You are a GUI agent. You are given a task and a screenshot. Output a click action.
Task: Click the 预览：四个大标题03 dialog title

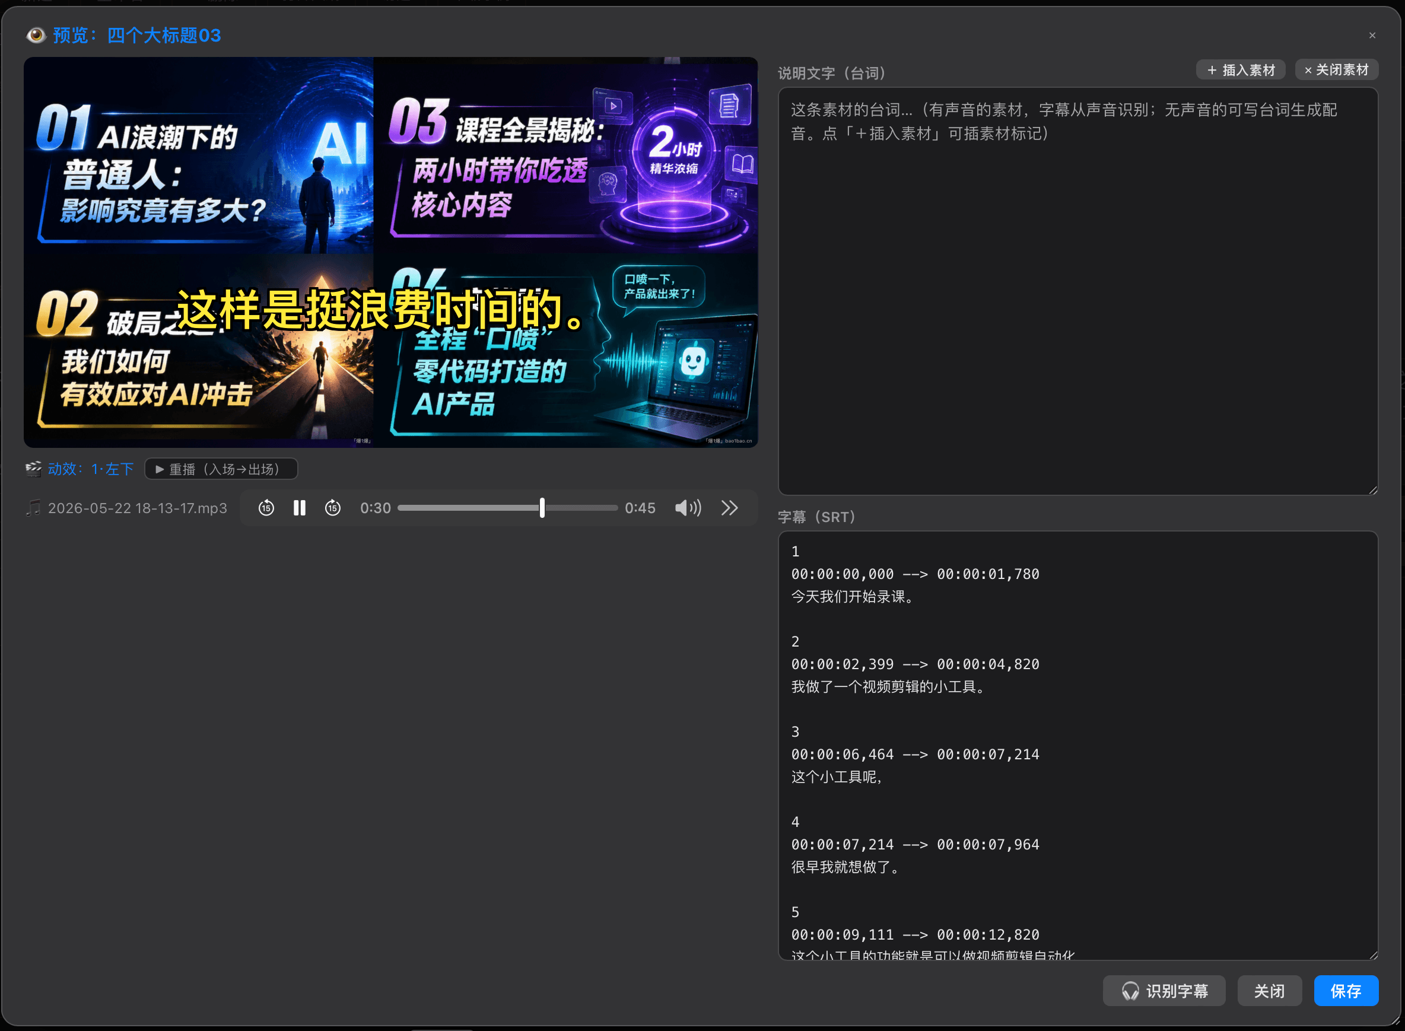(x=136, y=36)
